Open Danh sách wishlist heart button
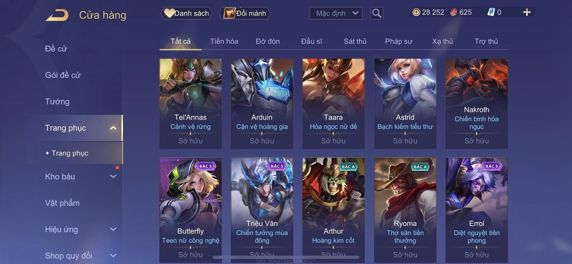 pyautogui.click(x=186, y=13)
